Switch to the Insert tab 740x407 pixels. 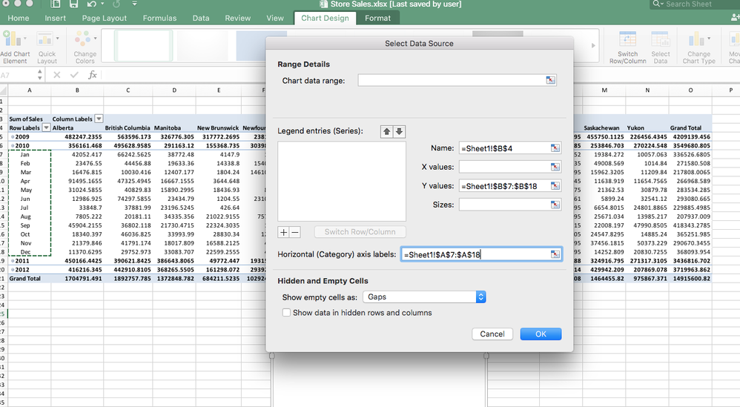click(55, 18)
